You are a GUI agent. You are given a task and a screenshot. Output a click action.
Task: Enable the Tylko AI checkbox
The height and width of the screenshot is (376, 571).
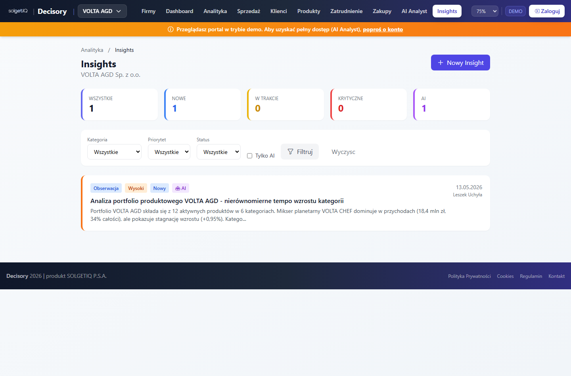[x=250, y=156]
